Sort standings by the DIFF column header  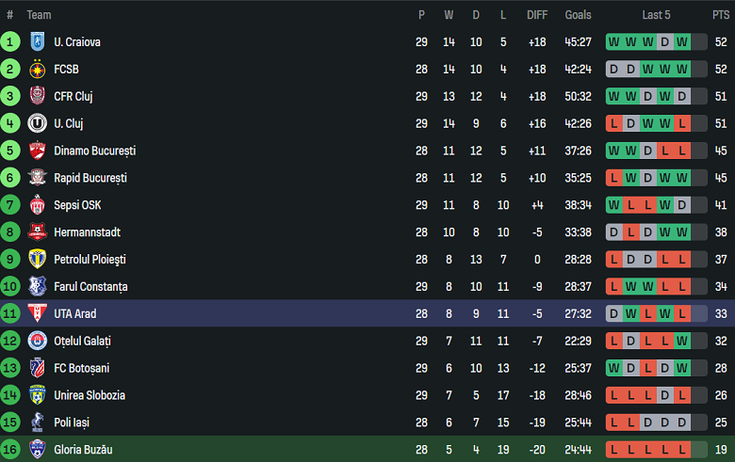pos(537,15)
